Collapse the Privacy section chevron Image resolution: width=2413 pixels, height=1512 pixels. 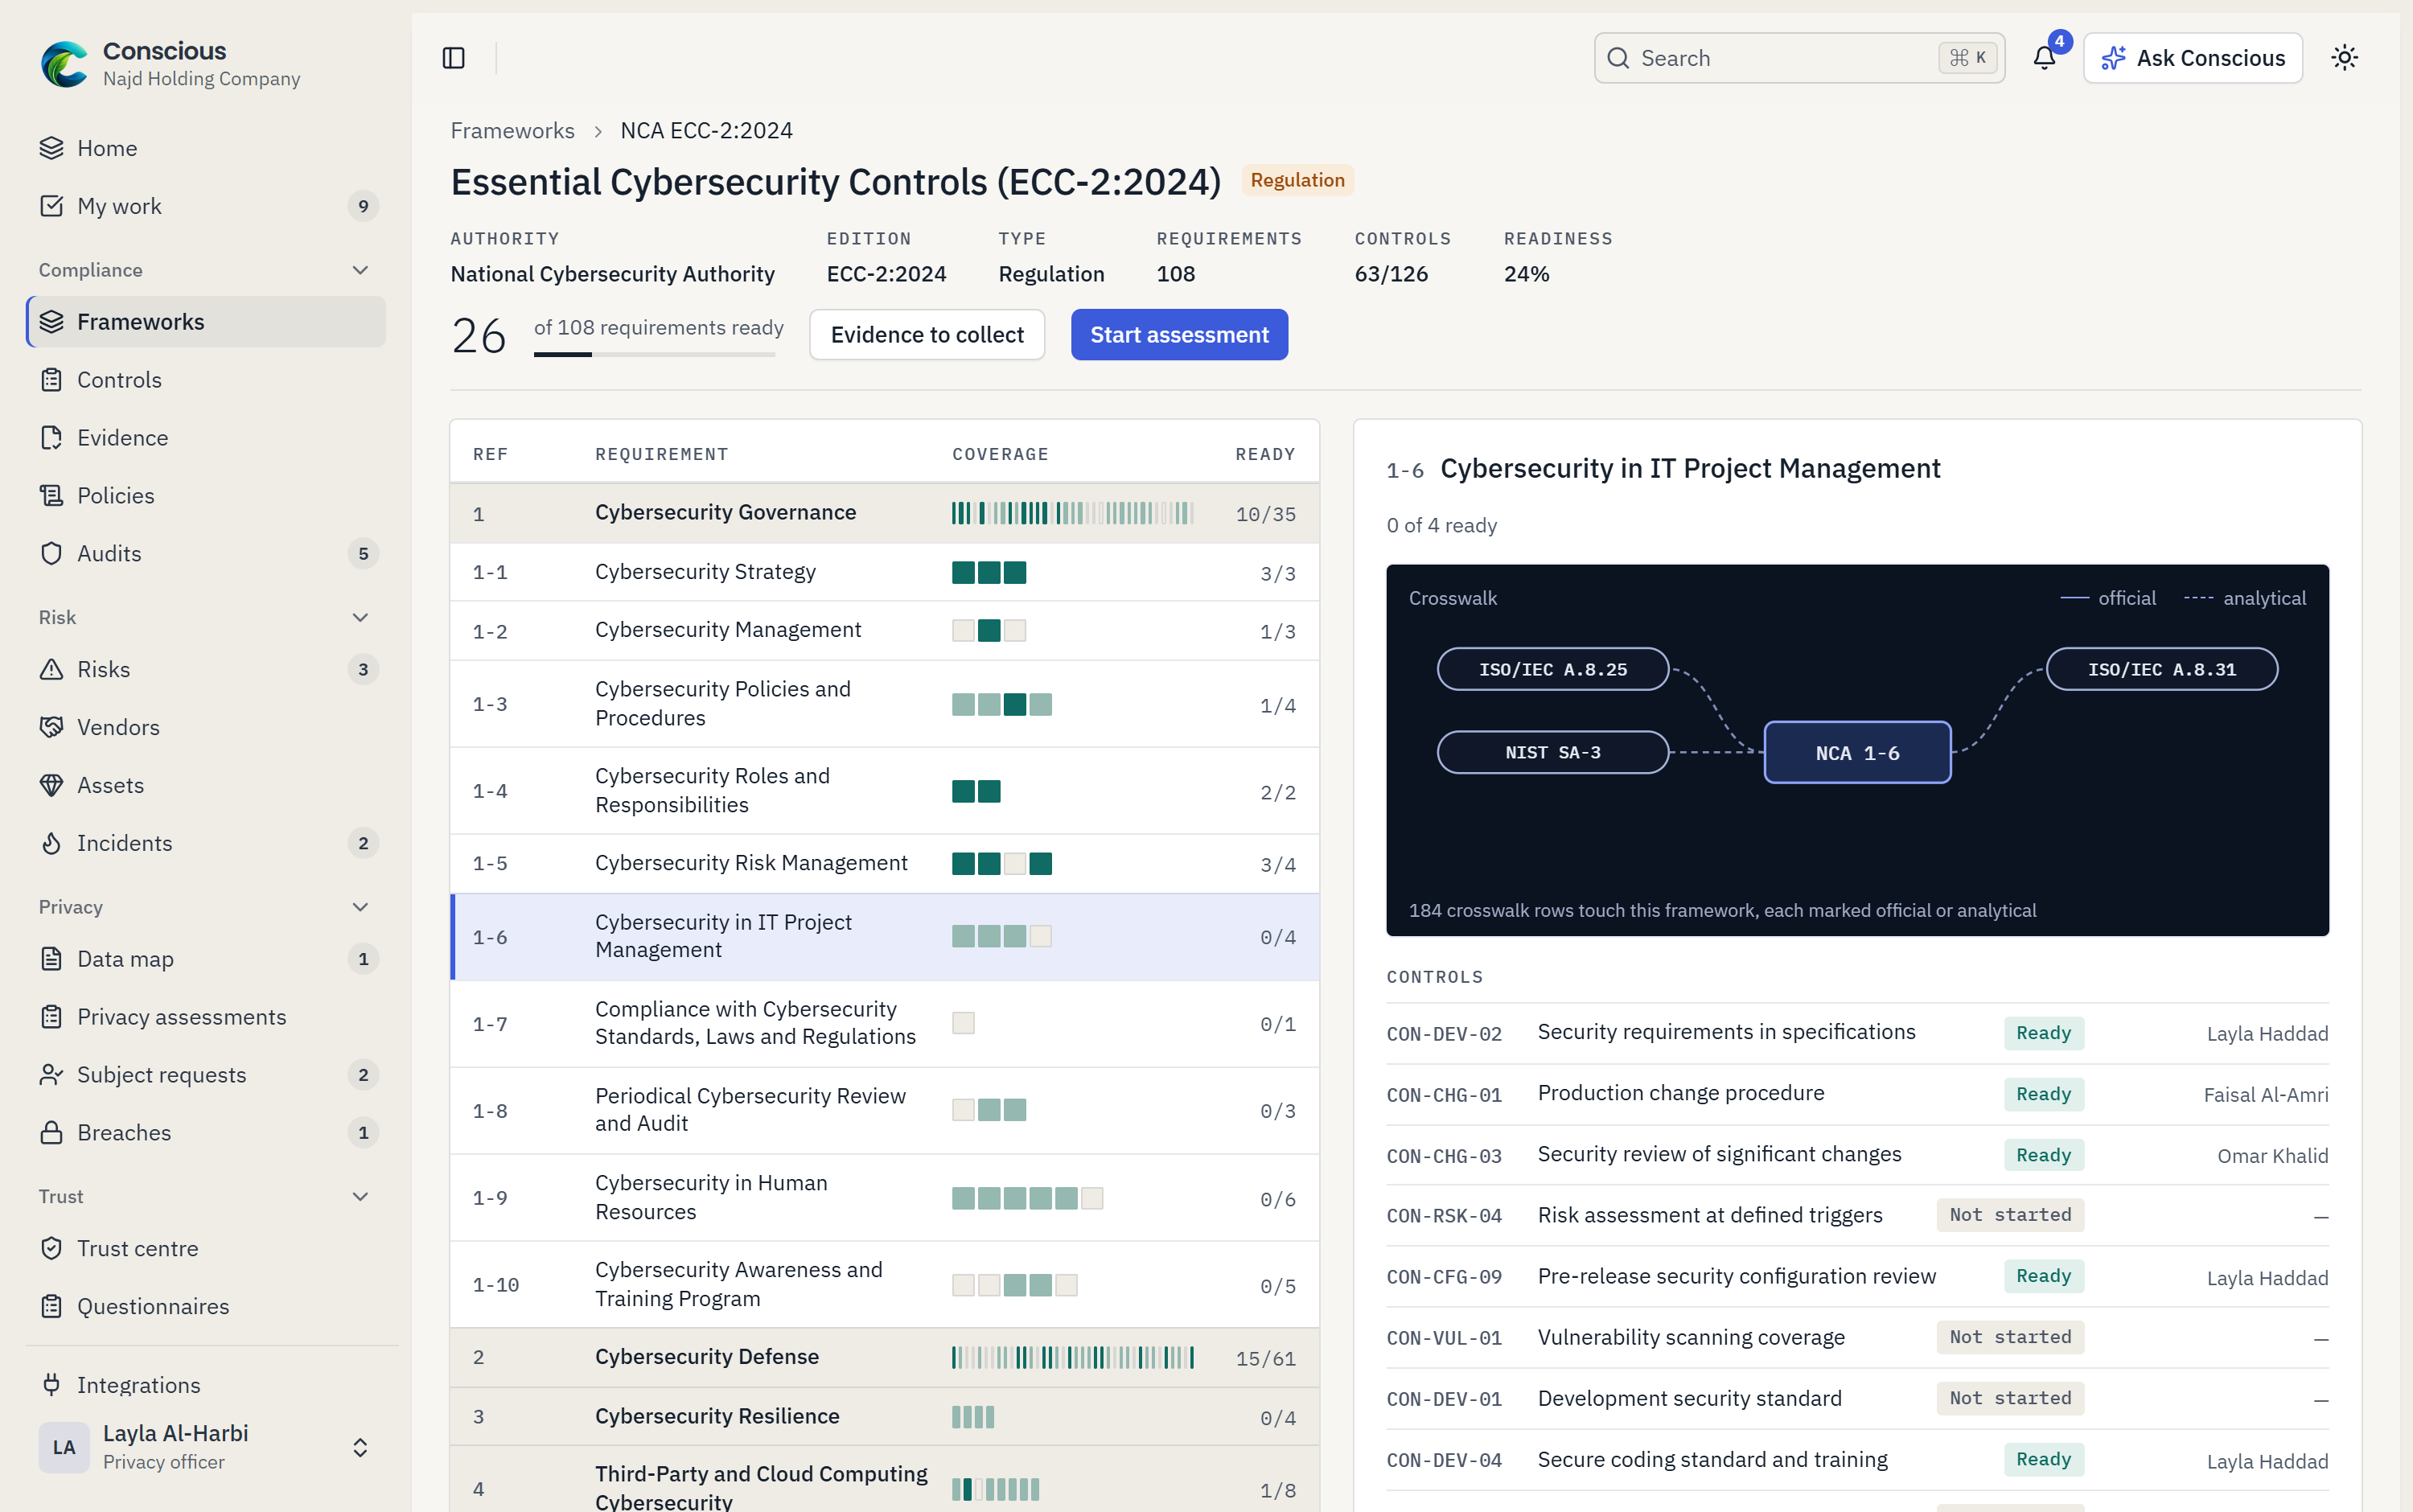click(361, 907)
